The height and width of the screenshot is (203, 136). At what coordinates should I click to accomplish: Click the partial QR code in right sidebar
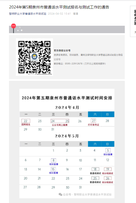135,17
